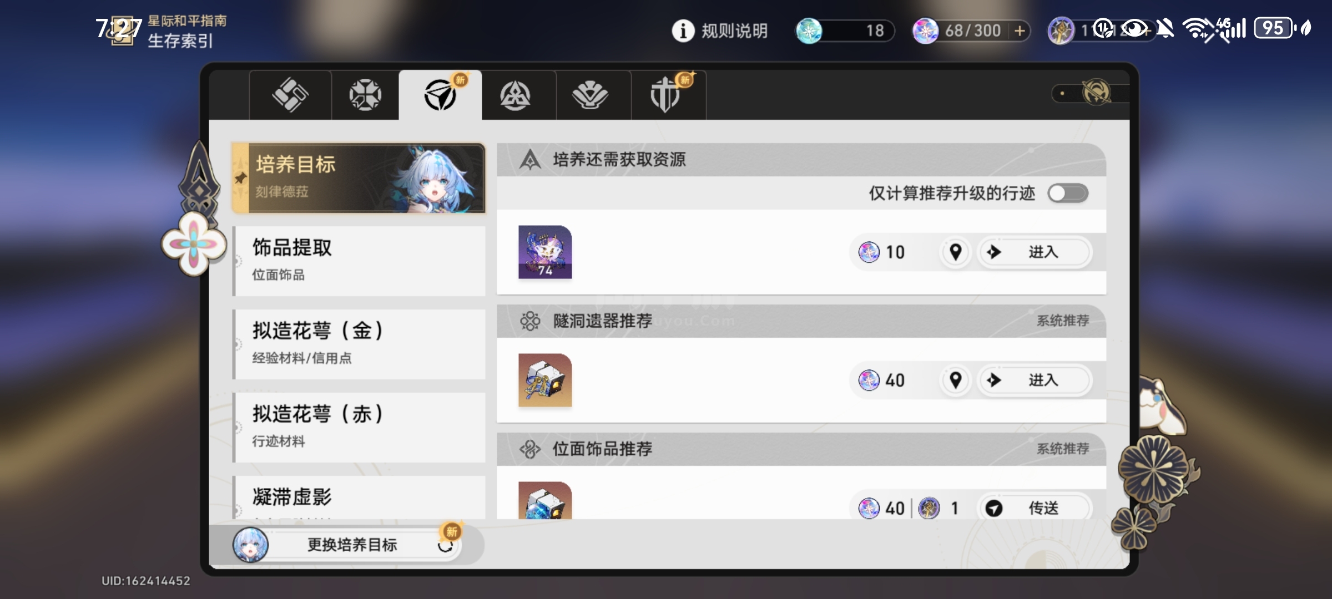Click location pin icon for cavern relic row
This screenshot has height=599, width=1332.
[x=955, y=380]
